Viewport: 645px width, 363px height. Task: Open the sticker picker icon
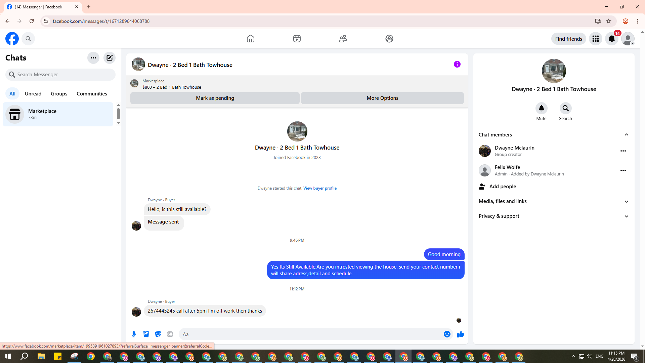click(x=158, y=334)
